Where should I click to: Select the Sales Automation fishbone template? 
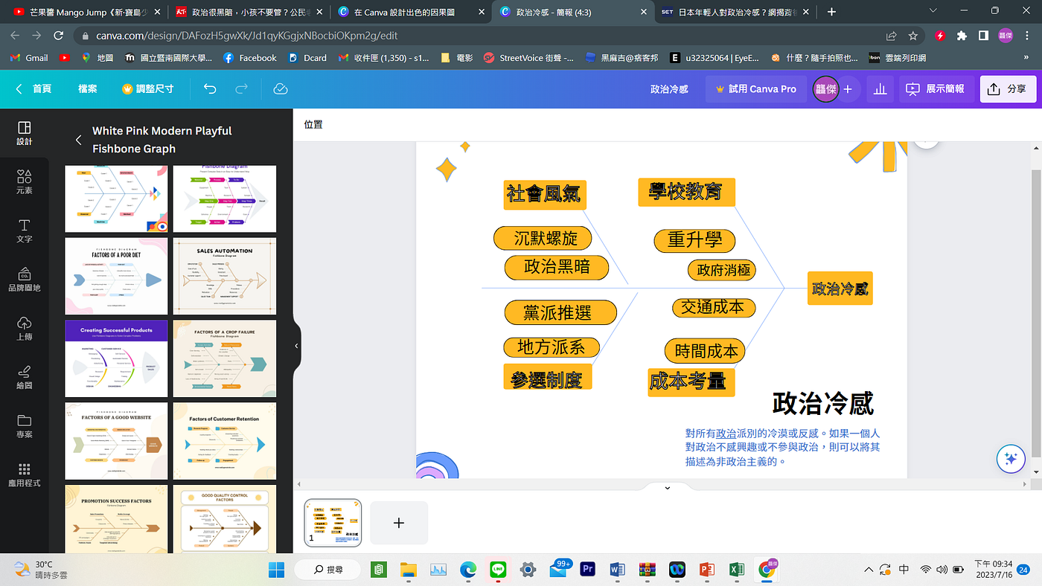[225, 276]
